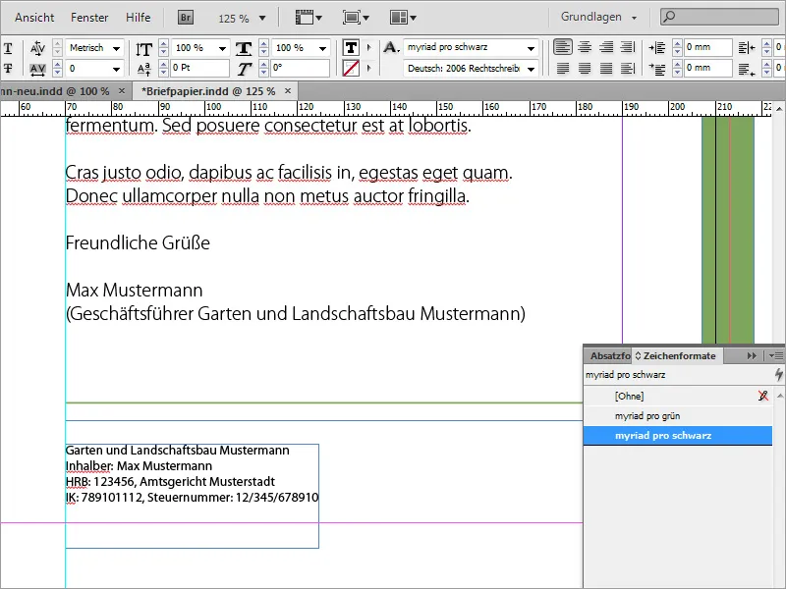Select the text stroke color box
The width and height of the screenshot is (786, 589).
[351, 68]
